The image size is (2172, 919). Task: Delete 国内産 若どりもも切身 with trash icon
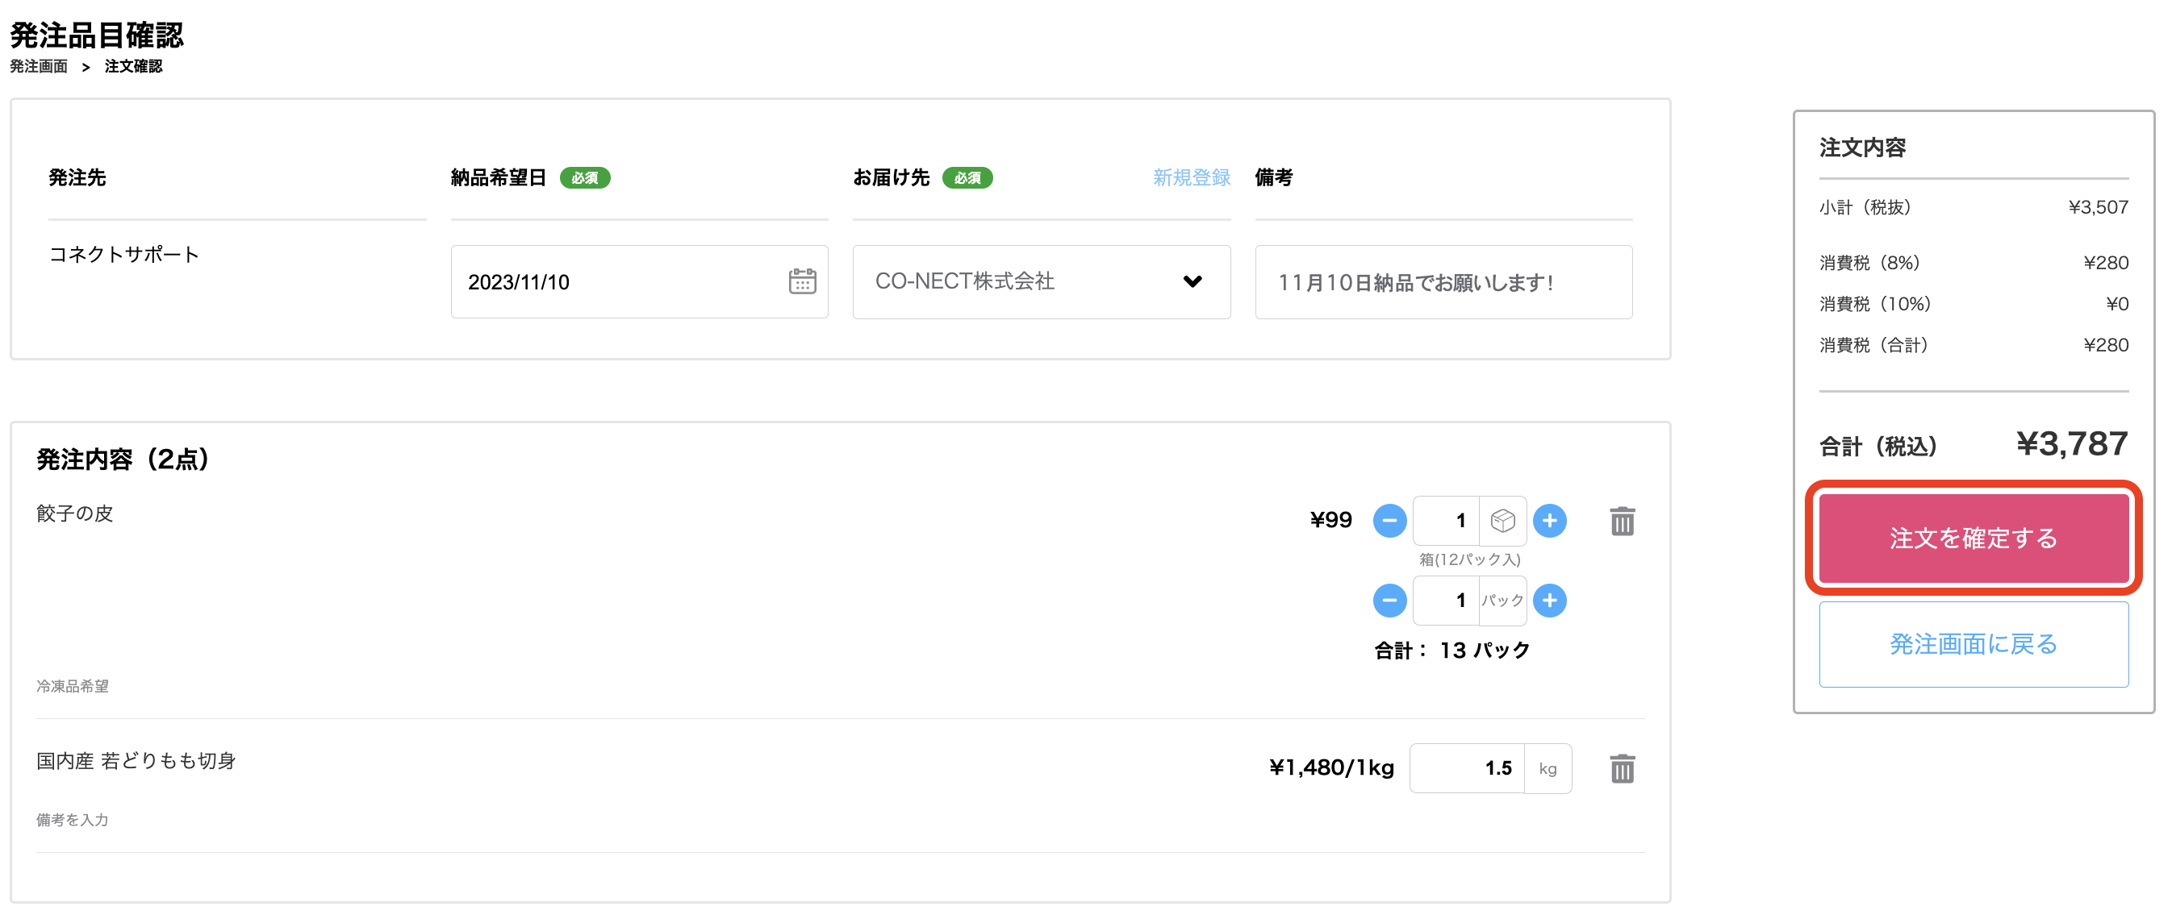(x=1623, y=768)
